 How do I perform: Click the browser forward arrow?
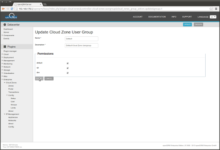coord(8,9)
